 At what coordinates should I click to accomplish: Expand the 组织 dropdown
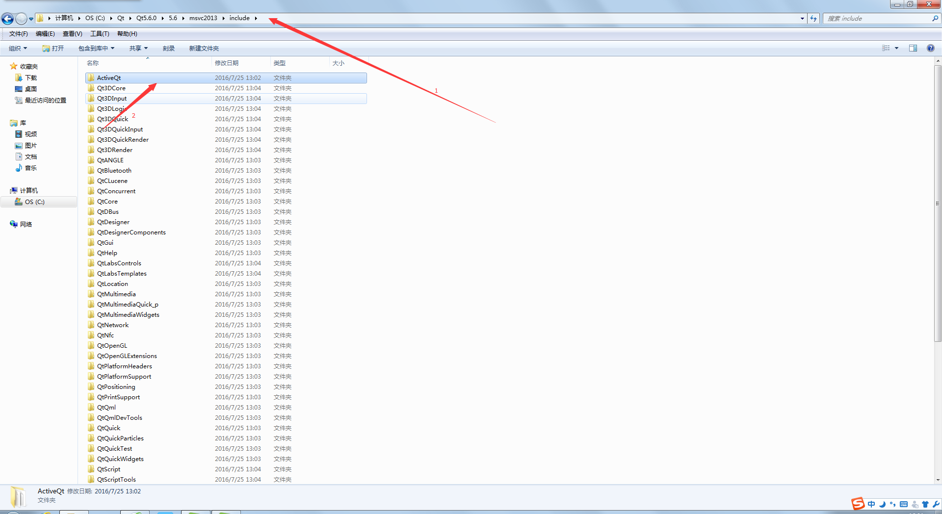click(x=18, y=48)
